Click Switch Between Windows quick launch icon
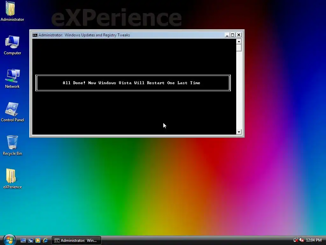326x245 pixels. [x=31, y=241]
